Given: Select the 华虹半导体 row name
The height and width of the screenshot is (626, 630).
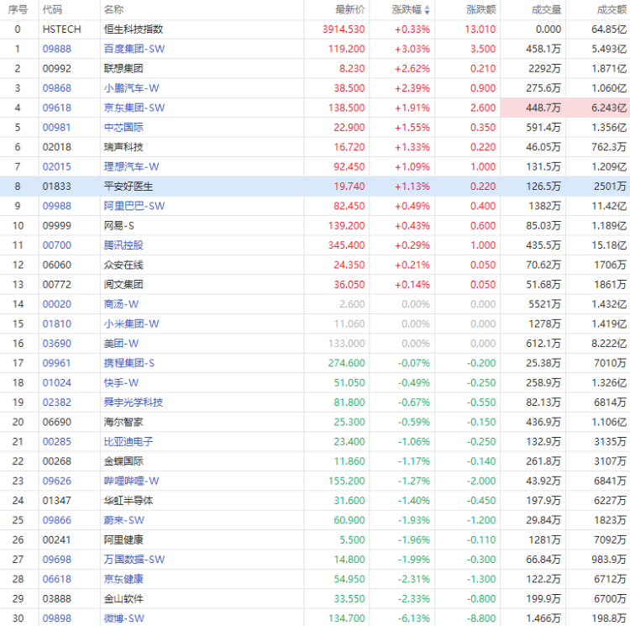Looking at the screenshot, I should point(129,501).
